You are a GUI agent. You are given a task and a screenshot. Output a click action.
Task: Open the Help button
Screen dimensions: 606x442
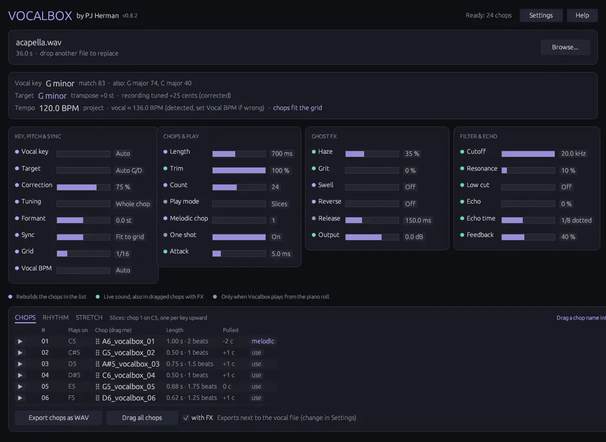click(582, 15)
